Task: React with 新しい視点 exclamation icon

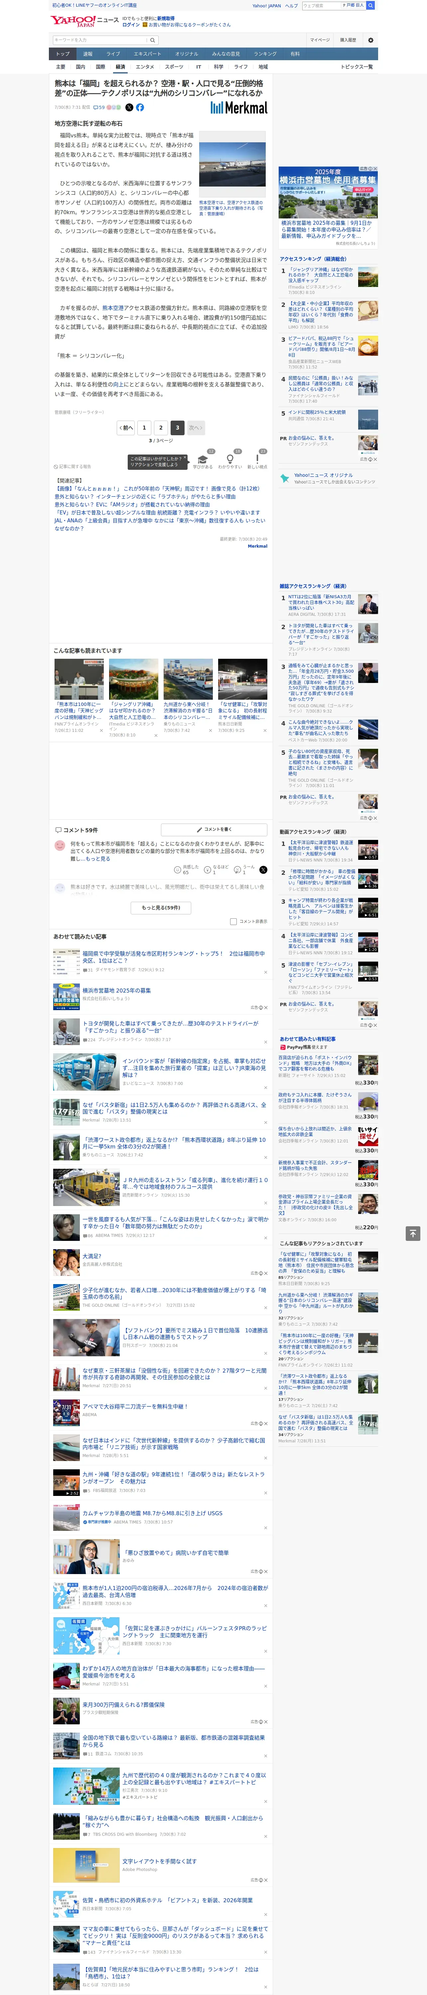Action: click(x=257, y=459)
